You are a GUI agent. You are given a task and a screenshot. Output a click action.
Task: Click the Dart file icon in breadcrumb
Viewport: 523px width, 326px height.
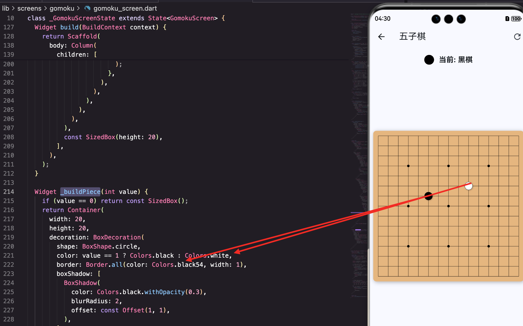click(x=87, y=8)
